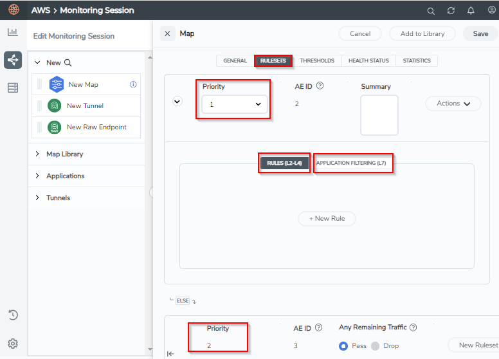This screenshot has height=359, width=499.
Task: Show help for Any Remaining Traffic
Action: [413, 327]
